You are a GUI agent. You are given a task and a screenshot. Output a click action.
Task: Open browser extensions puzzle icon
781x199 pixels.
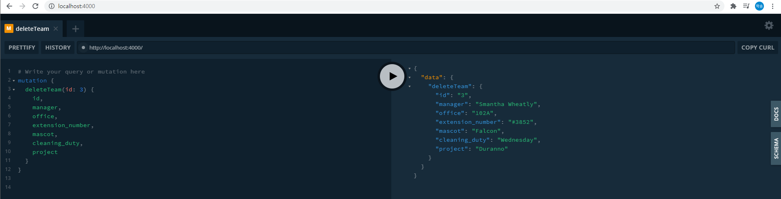tap(733, 6)
